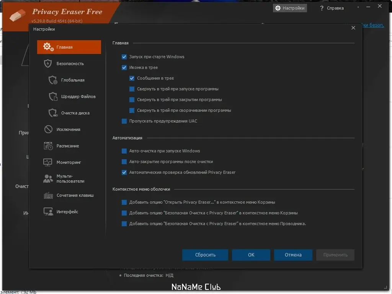
Task: Enable Свернуть в трей при закрытии программы
Action: click(x=132, y=100)
